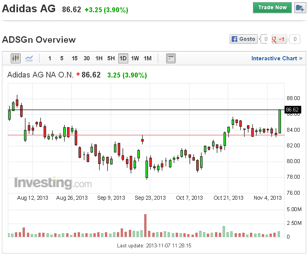The image size is (307, 255).
Task: Click the 80.00 price axis label
Action: 293,161
